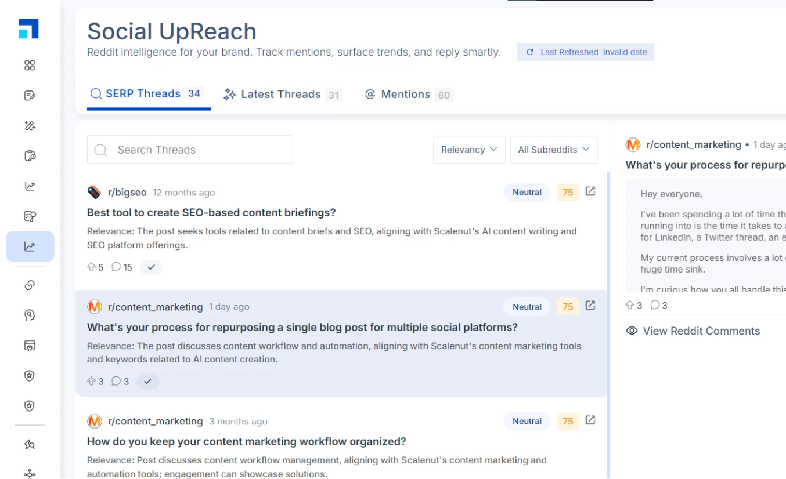
Task: Click the detail panel subreddit avatar
Action: click(633, 144)
